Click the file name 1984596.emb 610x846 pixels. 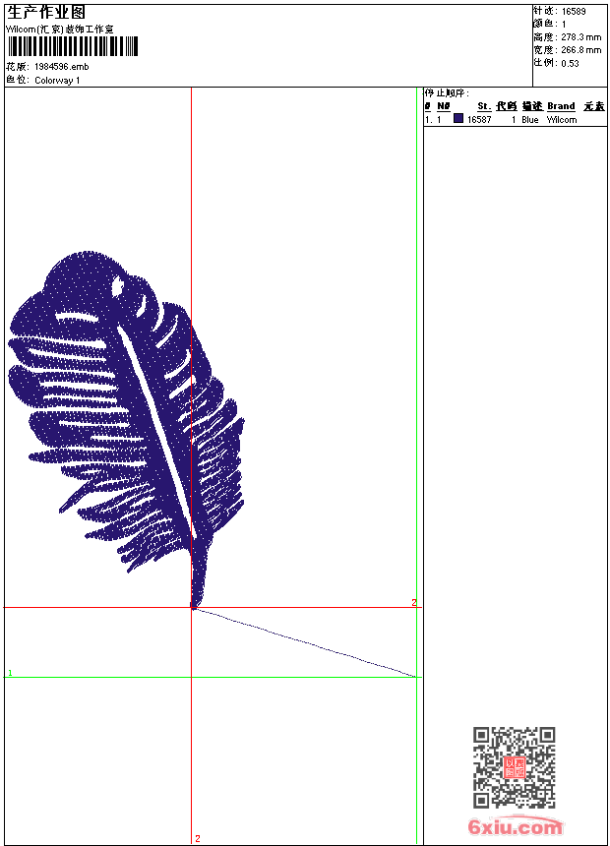pyautogui.click(x=62, y=67)
